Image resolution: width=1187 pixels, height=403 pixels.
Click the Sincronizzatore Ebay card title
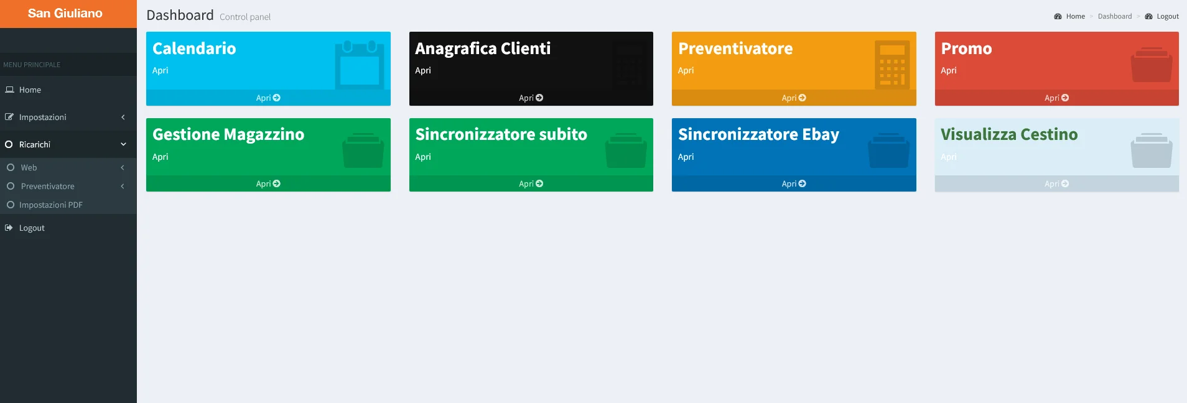click(758, 134)
